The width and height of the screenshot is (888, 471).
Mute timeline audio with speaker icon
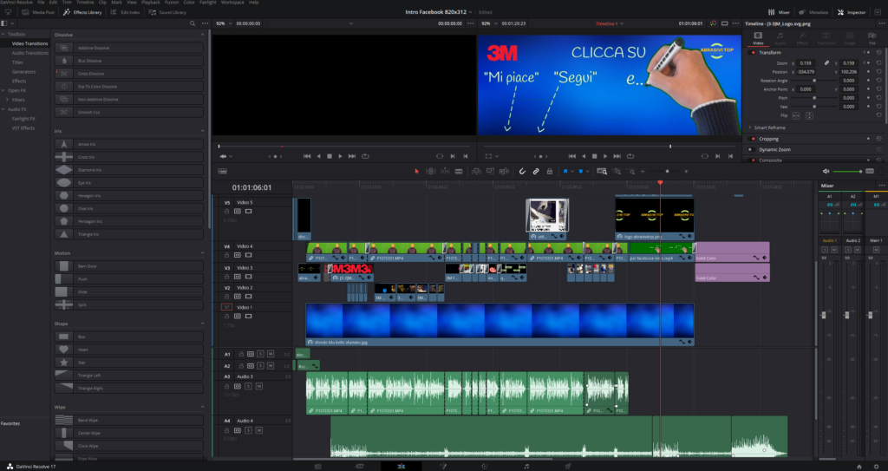[x=826, y=171]
